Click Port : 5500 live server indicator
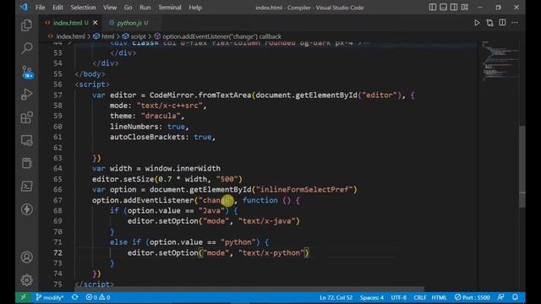The width and height of the screenshot is (541, 304). (472, 297)
